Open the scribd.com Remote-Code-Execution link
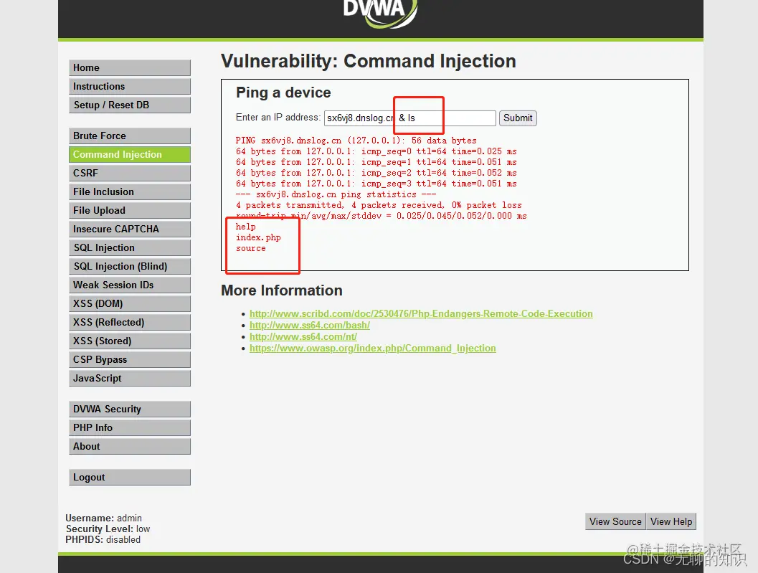 tap(421, 313)
